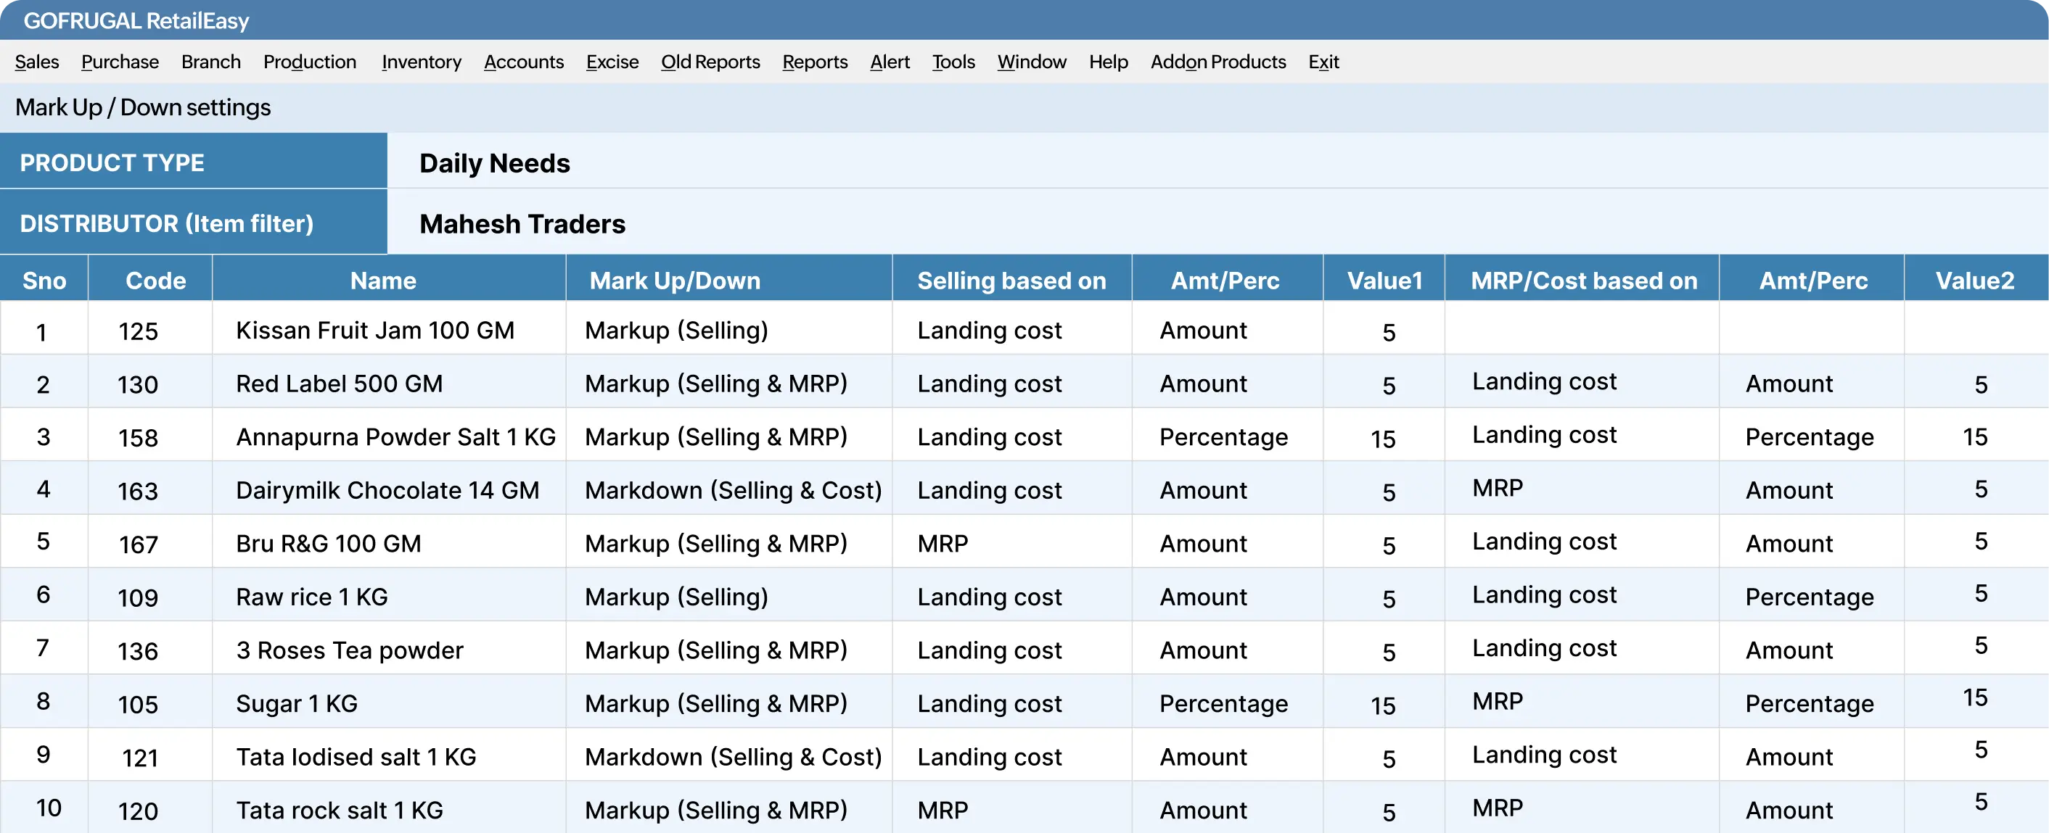Open the Reports menu
The width and height of the screenshot is (2049, 833).
(x=815, y=62)
